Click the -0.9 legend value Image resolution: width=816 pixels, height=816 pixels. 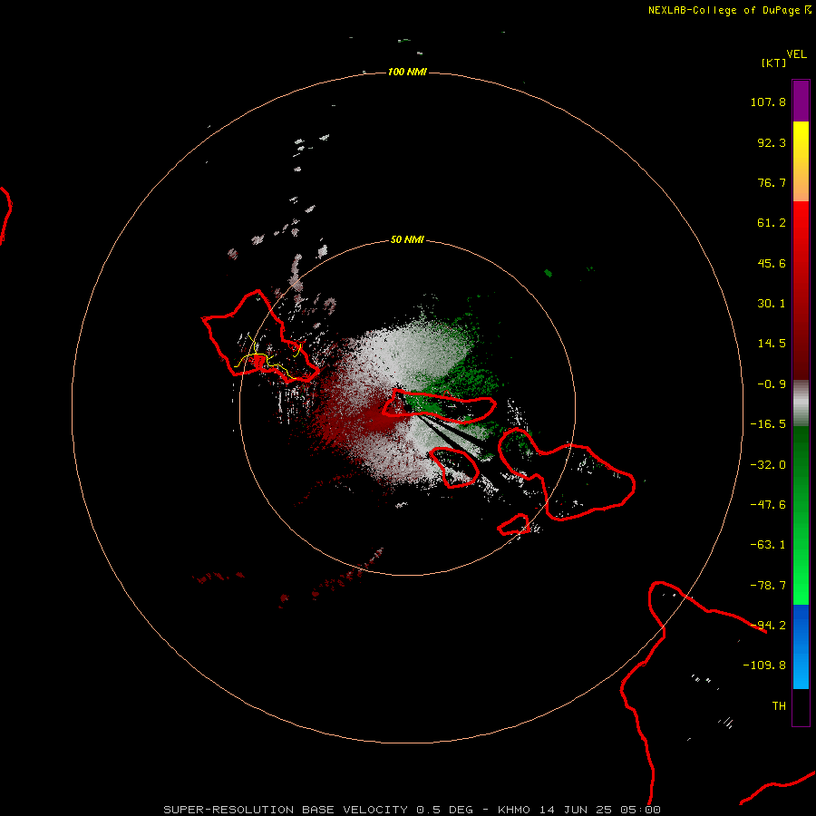pos(772,384)
